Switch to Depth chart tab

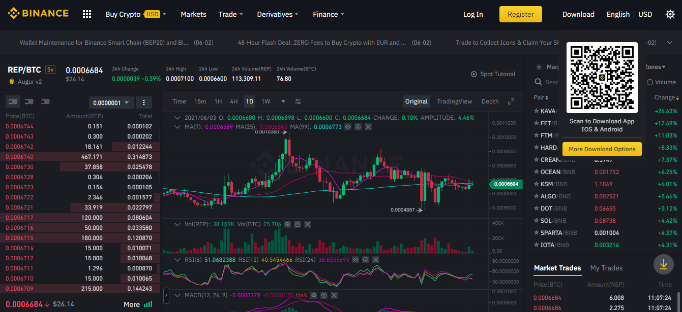[490, 101]
